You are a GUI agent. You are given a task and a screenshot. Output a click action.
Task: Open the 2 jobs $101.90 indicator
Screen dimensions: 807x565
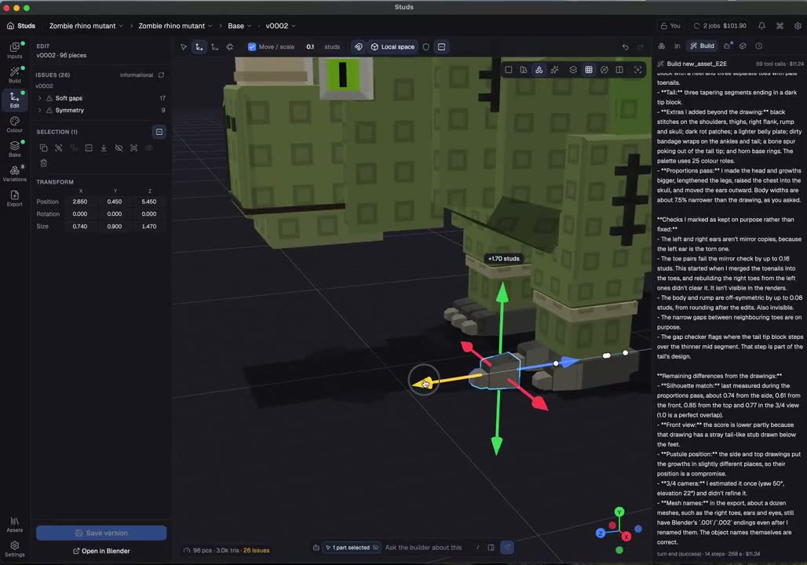pos(720,26)
